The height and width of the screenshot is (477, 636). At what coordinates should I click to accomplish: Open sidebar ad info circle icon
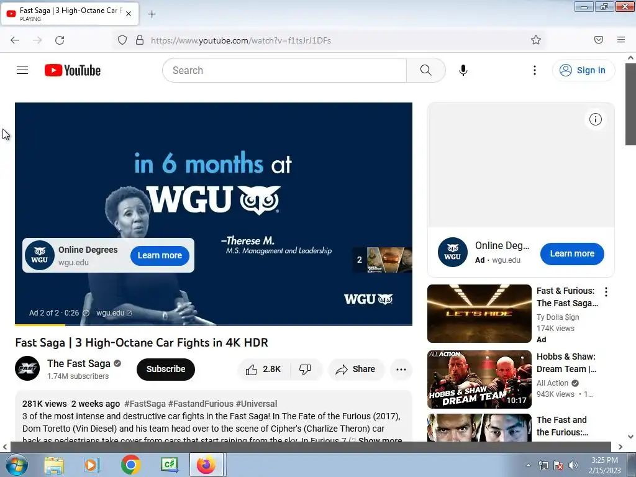[596, 119]
